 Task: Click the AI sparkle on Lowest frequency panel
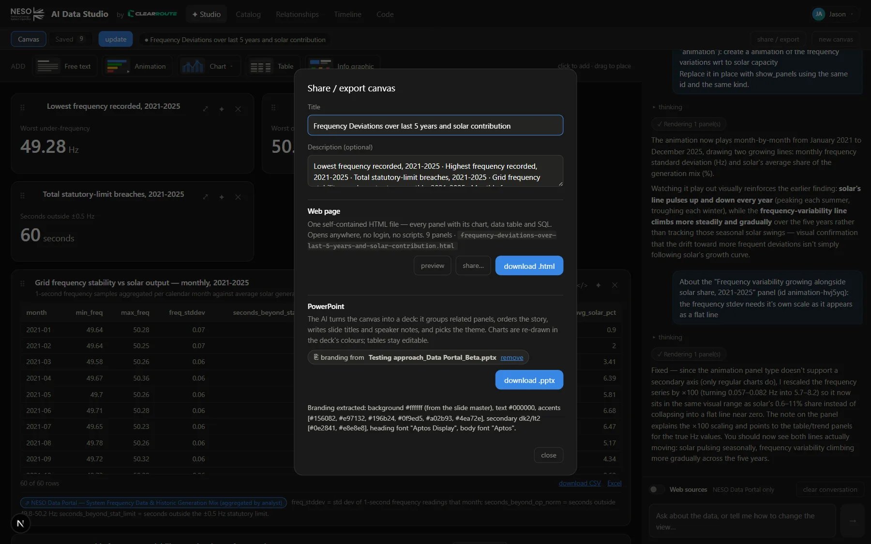[222, 109]
